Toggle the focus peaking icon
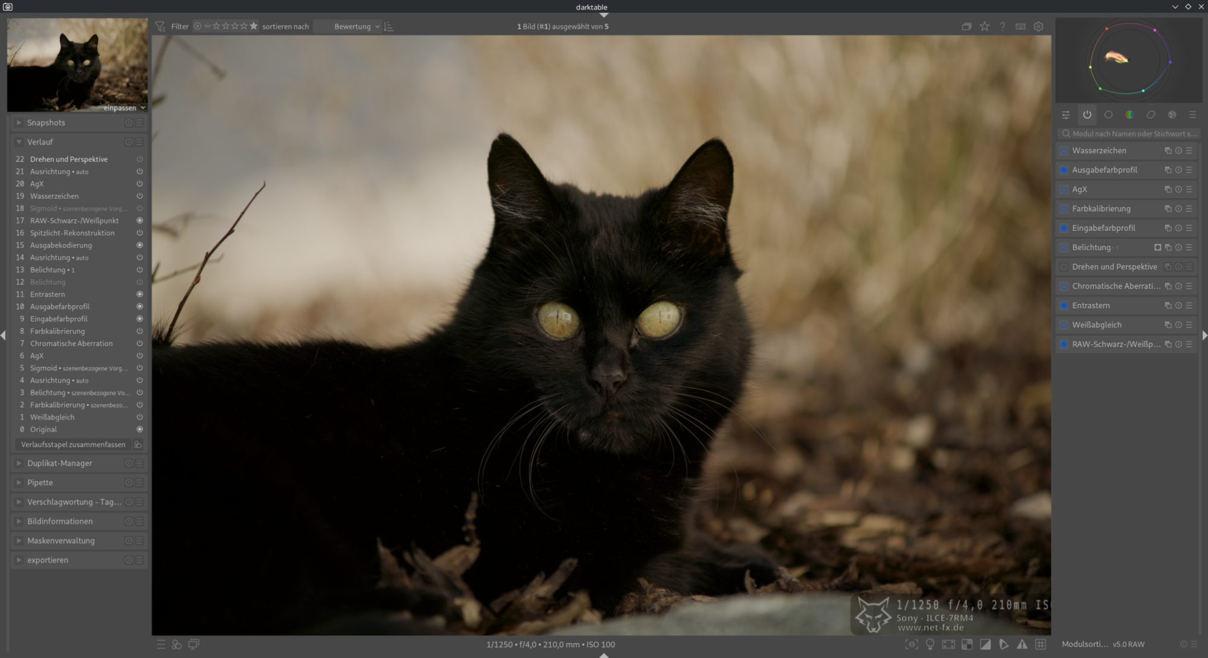The width and height of the screenshot is (1208, 658). click(x=911, y=644)
